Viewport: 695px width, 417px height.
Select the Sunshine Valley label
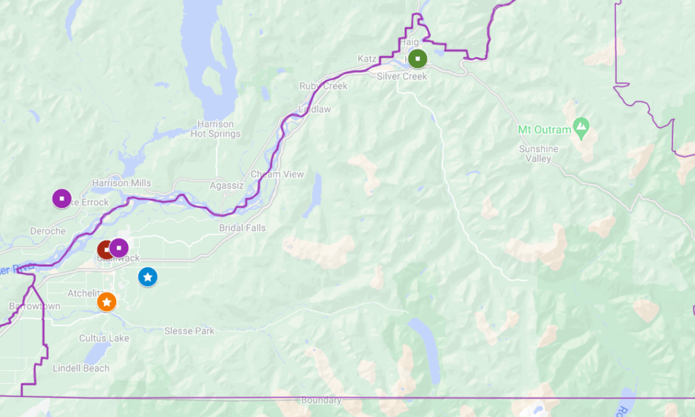pyautogui.click(x=538, y=154)
